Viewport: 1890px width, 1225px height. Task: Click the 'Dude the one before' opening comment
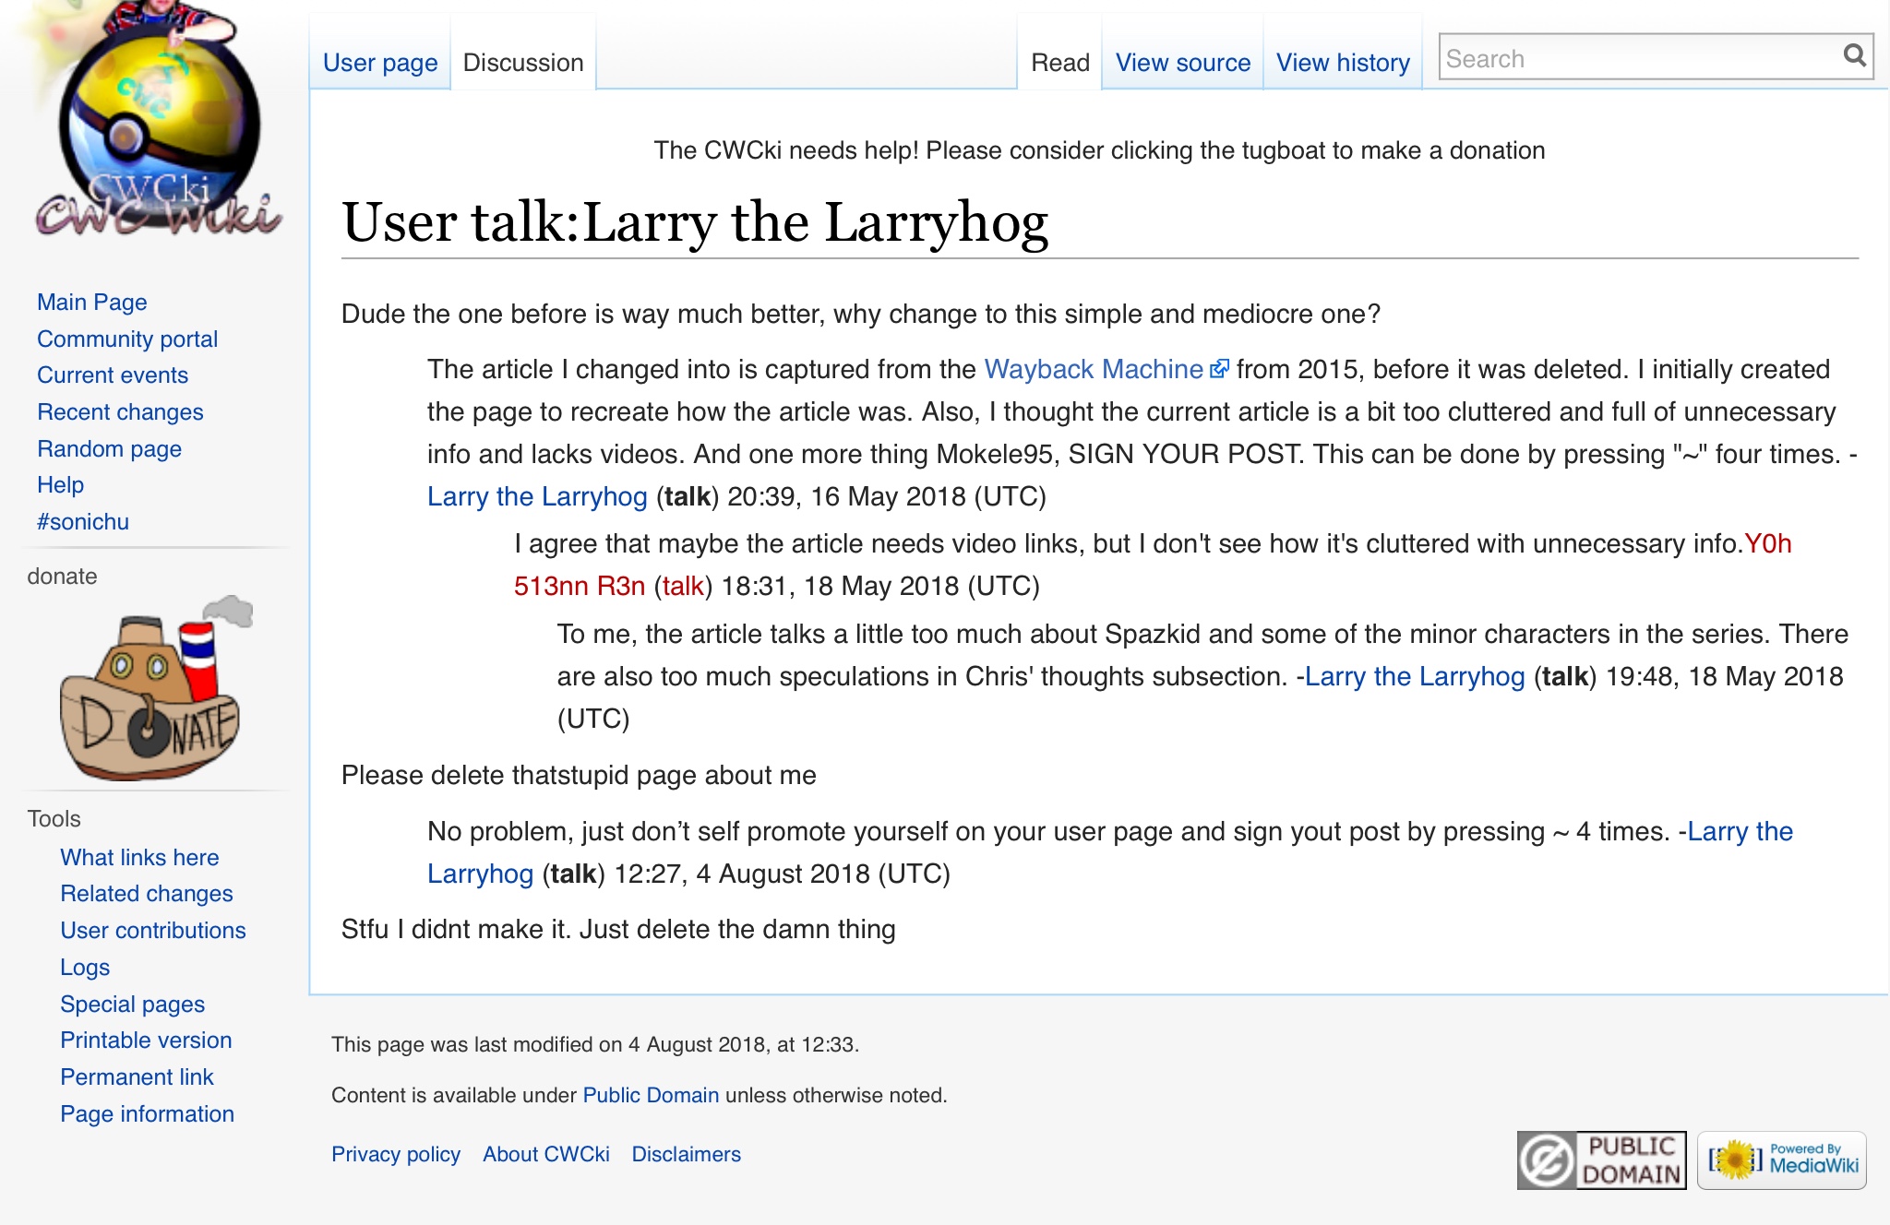861,314
